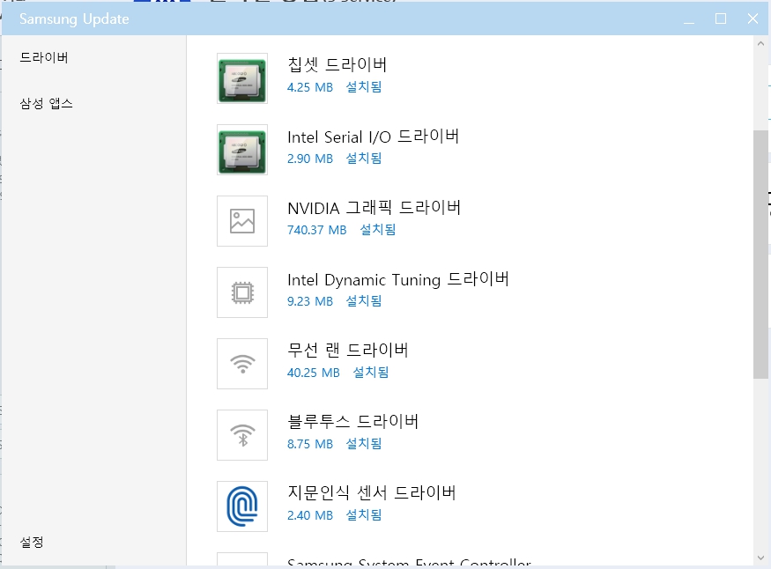
Task: Open 설정 at the sidebar bottom
Action: 32,542
